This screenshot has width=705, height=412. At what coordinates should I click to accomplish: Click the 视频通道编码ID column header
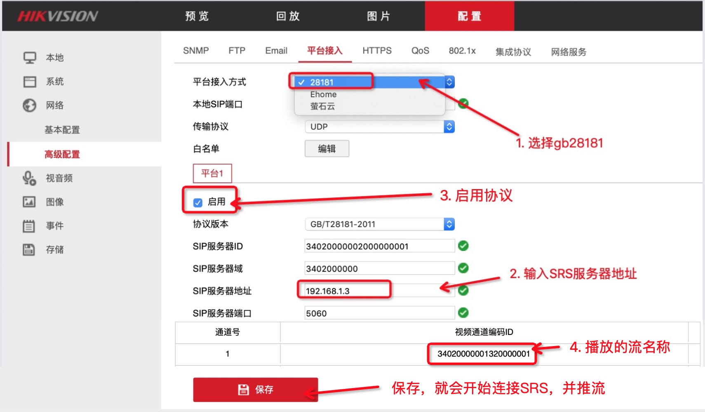click(484, 332)
